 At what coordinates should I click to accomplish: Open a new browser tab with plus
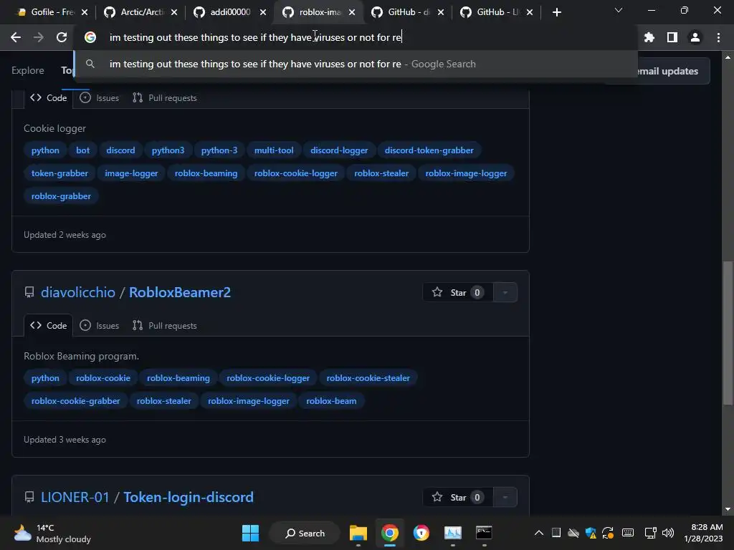tap(556, 12)
